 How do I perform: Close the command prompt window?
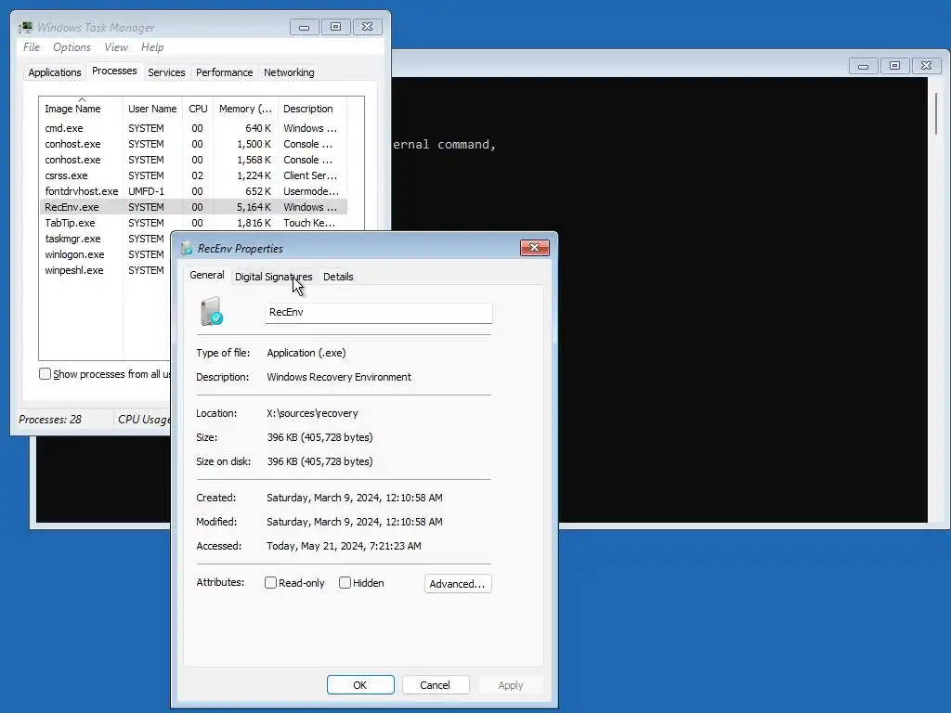pos(926,66)
